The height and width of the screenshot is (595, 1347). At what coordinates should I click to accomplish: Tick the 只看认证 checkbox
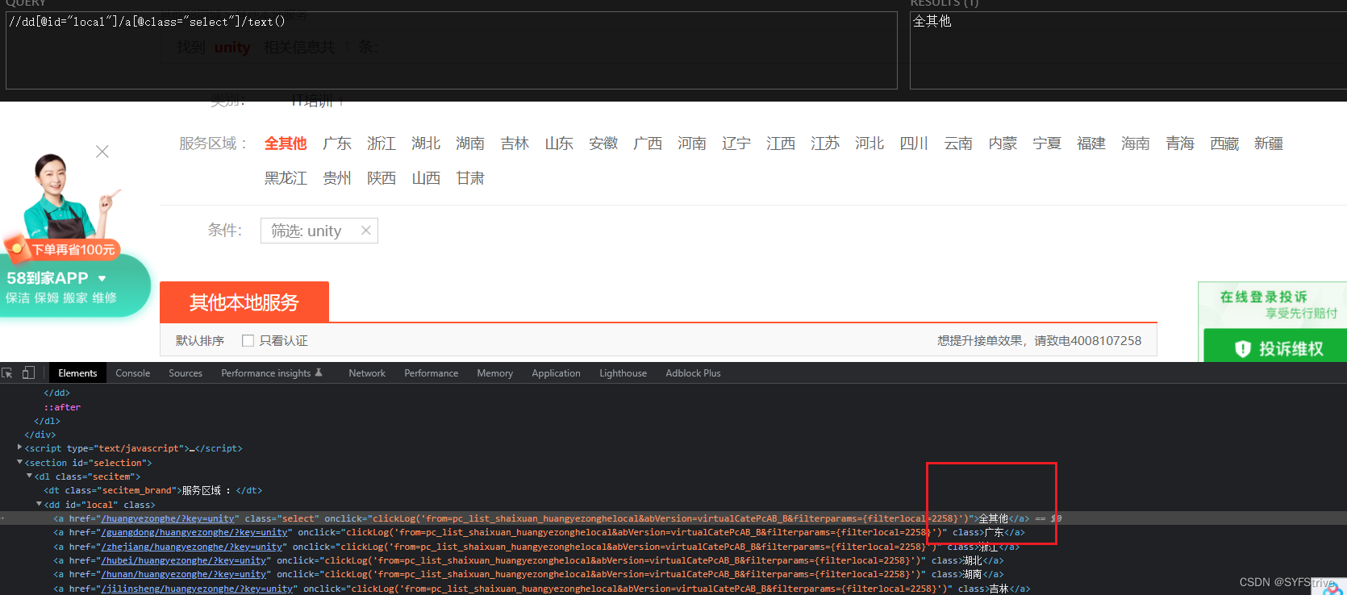click(x=248, y=340)
